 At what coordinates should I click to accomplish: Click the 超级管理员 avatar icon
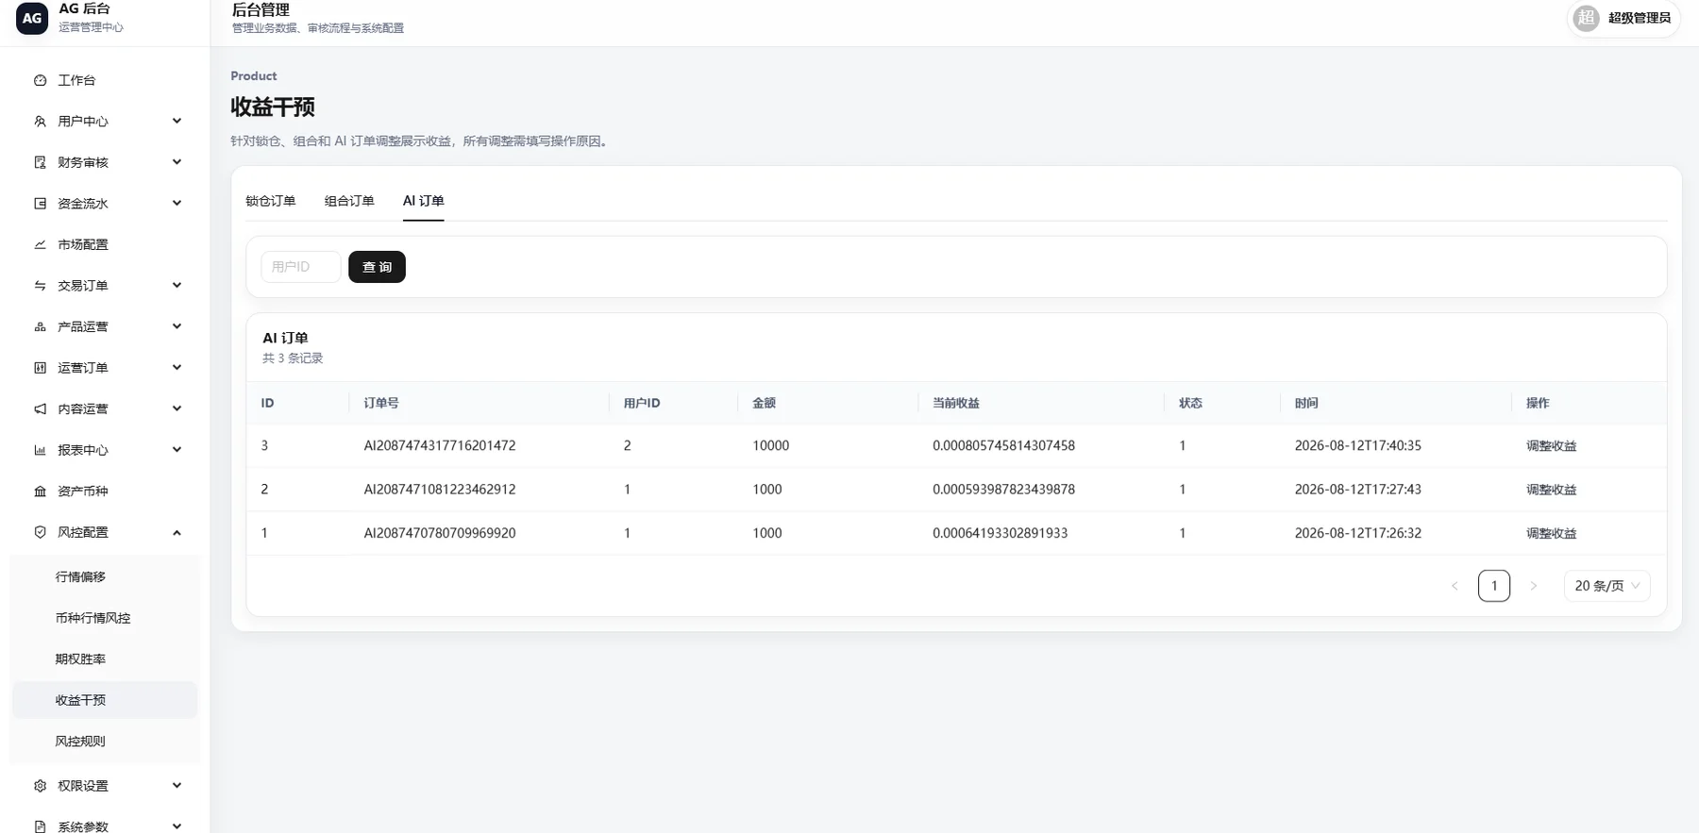[1587, 18]
